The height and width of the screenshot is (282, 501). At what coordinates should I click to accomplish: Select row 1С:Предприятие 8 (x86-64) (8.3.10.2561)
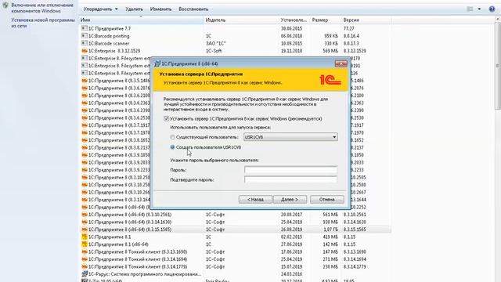click(x=235, y=215)
